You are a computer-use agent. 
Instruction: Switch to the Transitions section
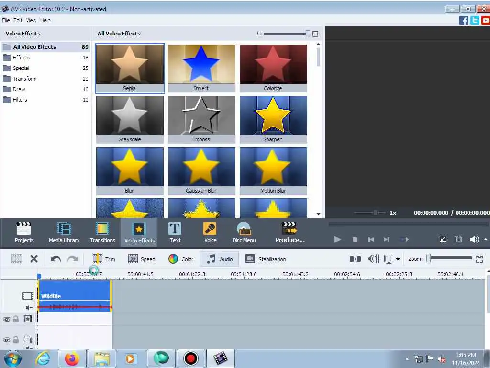coord(102,232)
